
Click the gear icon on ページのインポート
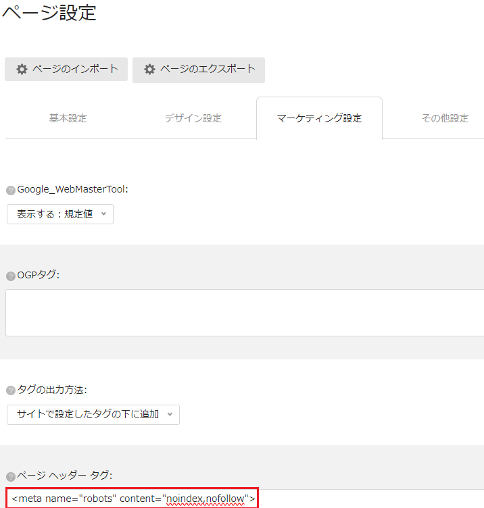coord(22,69)
